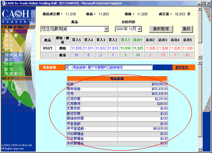Open the 交收 settlement menu item
Screen dimensions: 212x153
(x=9, y=64)
